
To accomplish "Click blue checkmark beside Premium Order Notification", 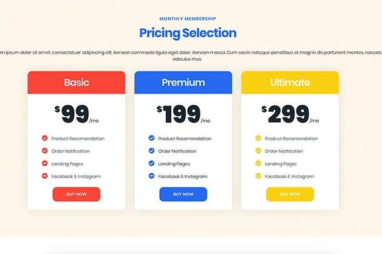I will click(x=152, y=150).
